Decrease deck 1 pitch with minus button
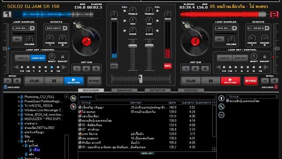This screenshot has height=159, width=282. coord(8,81)
